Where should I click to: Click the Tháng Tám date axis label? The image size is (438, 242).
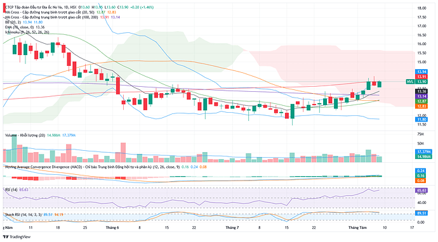[x=357, y=228]
